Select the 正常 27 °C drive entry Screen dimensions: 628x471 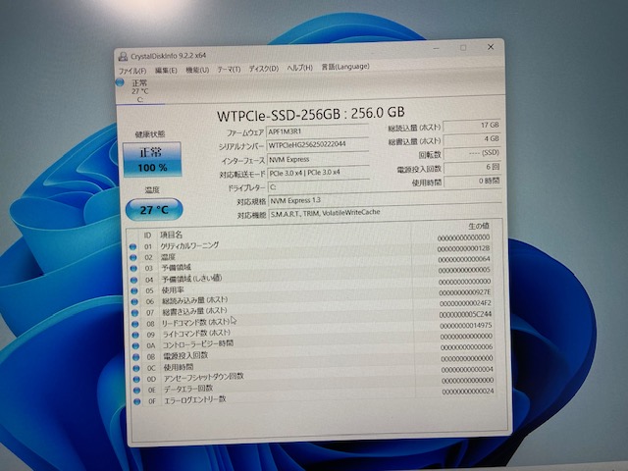point(139,91)
